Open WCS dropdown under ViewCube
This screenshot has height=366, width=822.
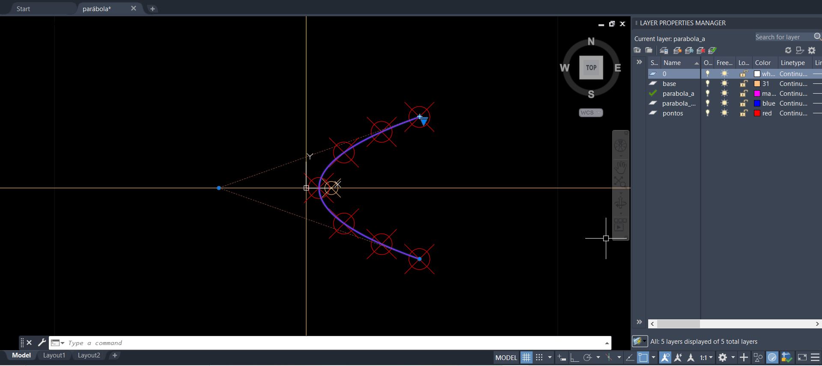[x=591, y=112]
